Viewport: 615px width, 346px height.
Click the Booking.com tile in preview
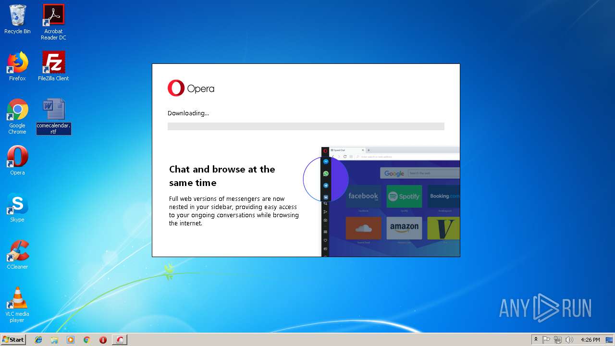pos(443,196)
